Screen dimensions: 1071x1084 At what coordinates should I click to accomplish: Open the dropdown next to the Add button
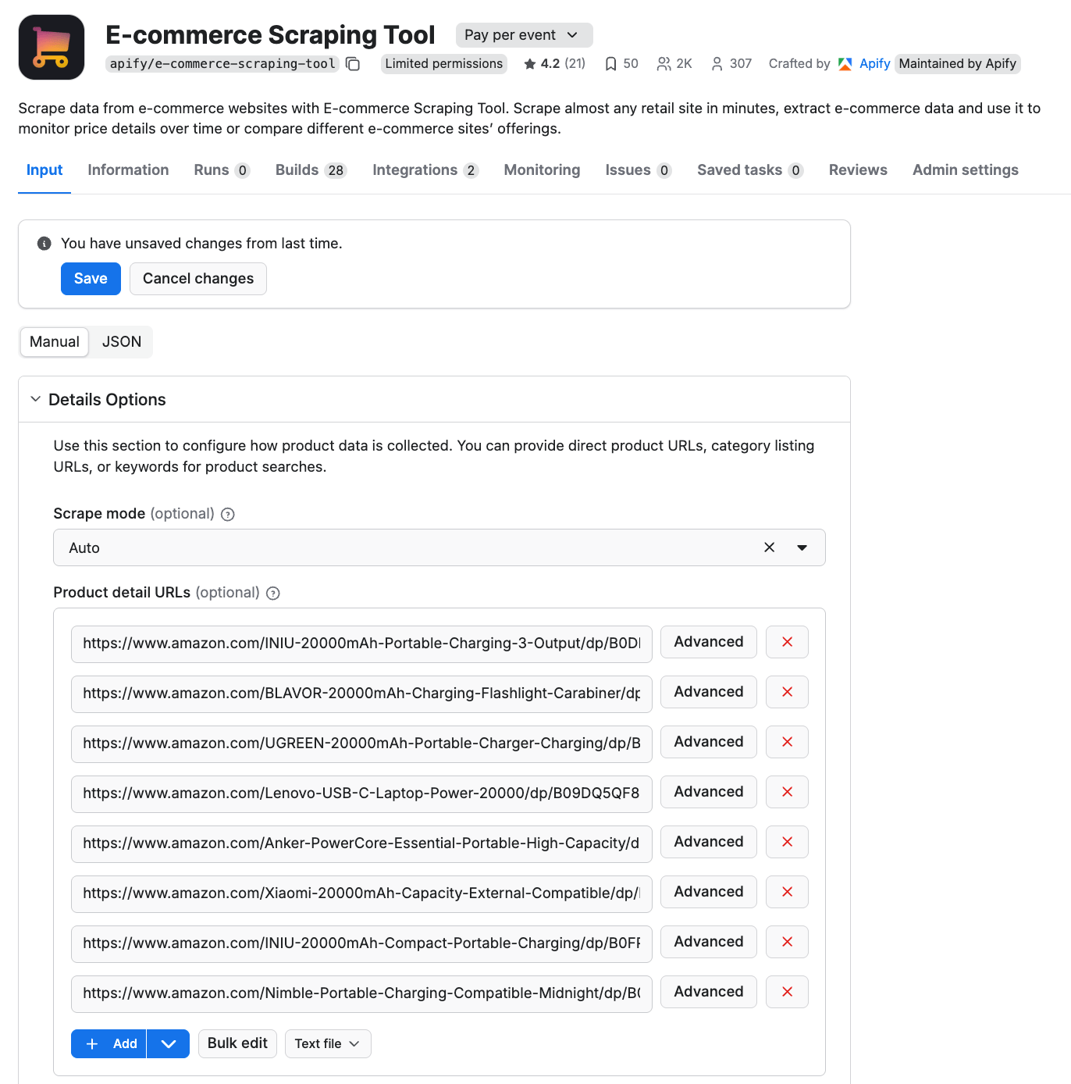168,1043
